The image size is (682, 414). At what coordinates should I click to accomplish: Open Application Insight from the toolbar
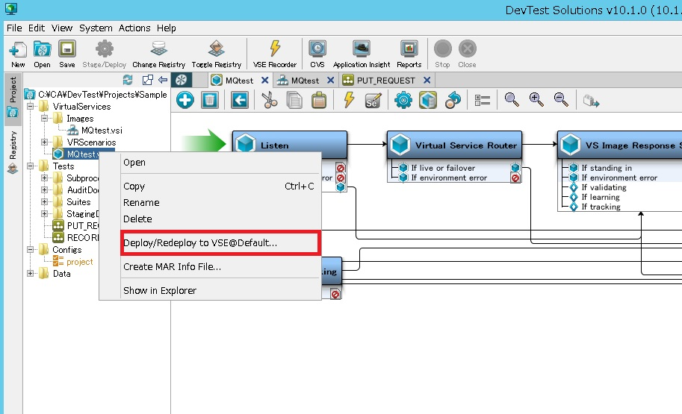click(362, 54)
